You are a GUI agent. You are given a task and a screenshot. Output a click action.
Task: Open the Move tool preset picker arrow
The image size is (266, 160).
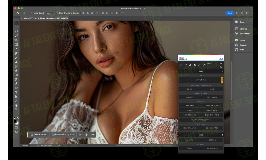[28, 13]
